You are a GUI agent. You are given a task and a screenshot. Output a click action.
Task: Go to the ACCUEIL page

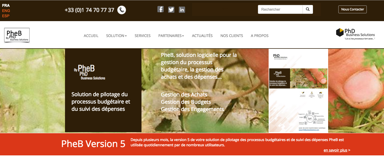coord(91,36)
